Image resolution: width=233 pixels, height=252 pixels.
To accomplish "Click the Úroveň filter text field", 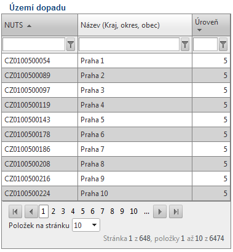I will pos(205,44).
